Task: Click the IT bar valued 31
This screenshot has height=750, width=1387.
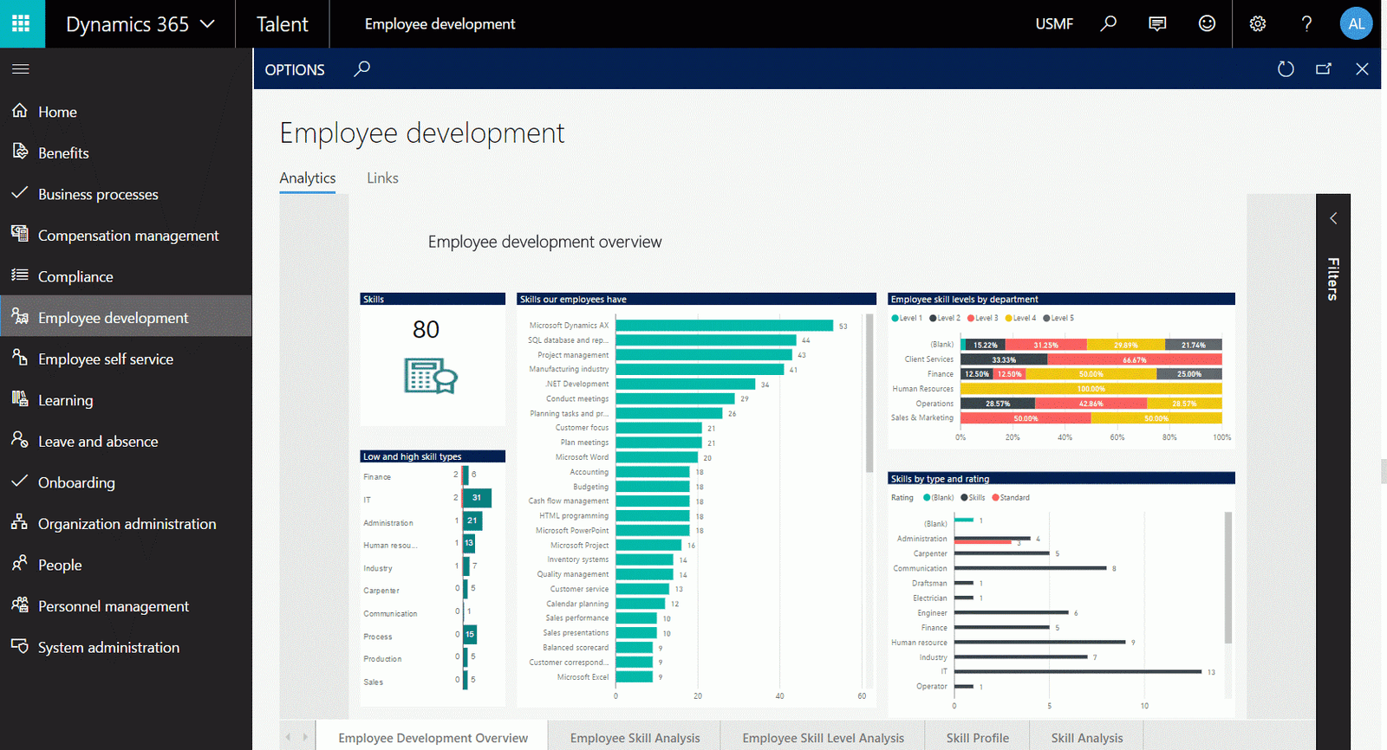Action: click(477, 498)
